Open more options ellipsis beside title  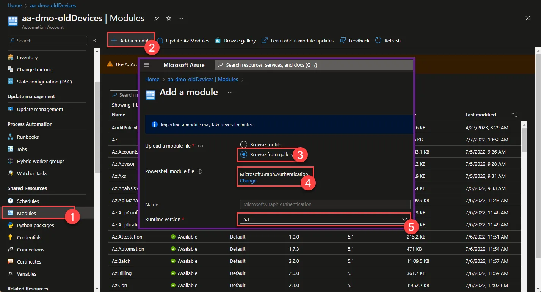click(x=181, y=18)
